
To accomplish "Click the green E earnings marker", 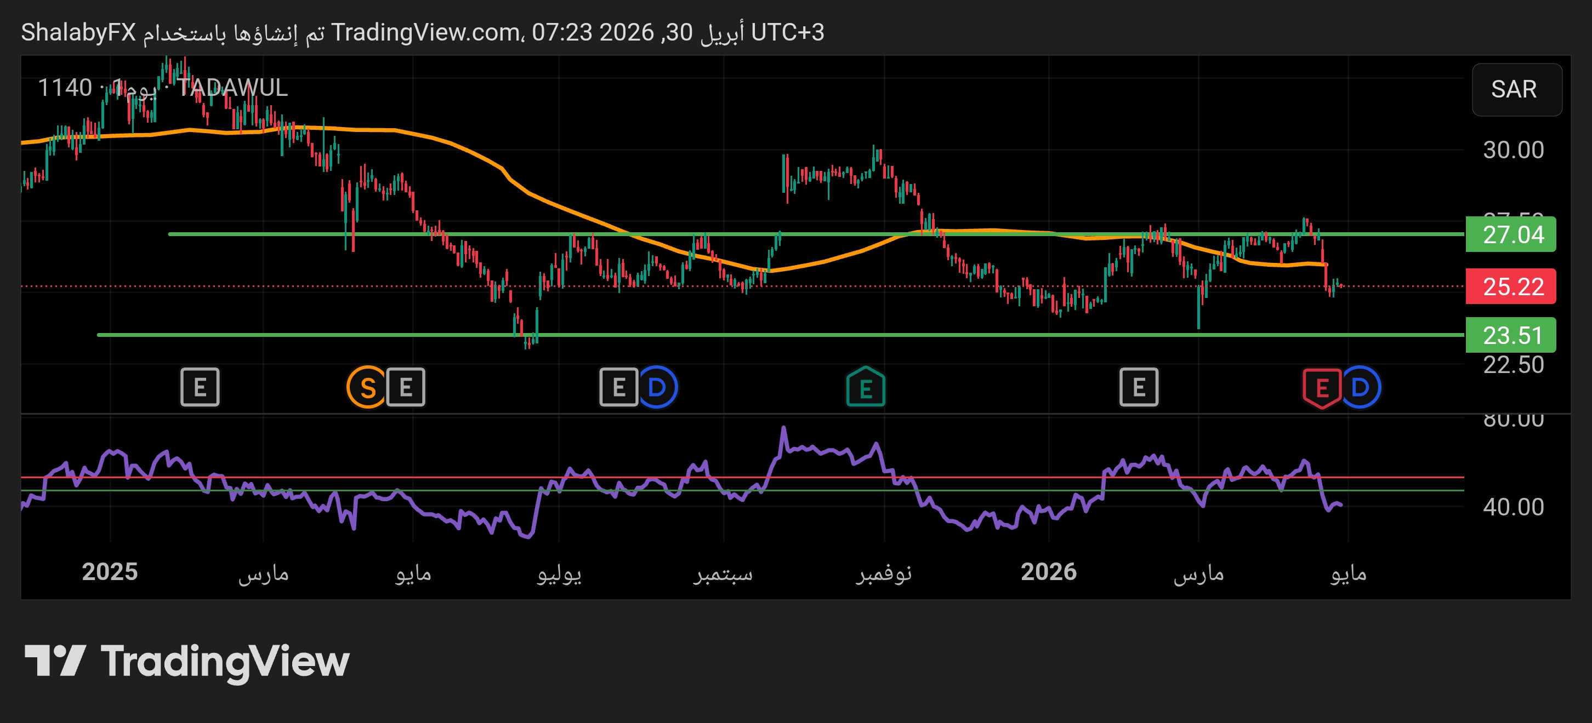I will coord(865,387).
